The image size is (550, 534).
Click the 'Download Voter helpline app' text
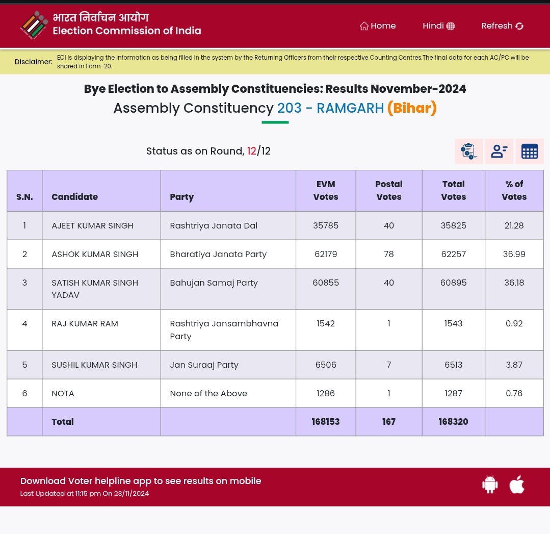[x=141, y=481]
